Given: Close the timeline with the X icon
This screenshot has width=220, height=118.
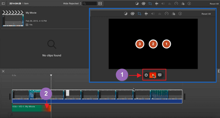Looking at the screenshot, I should [x=3, y=71].
